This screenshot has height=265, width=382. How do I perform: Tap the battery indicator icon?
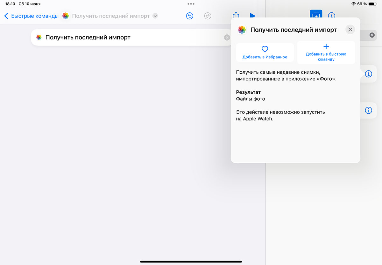pos(373,4)
